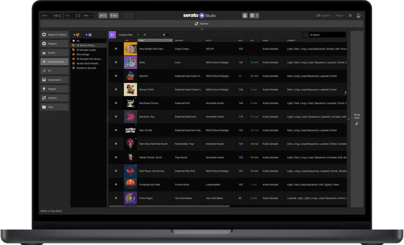Click waveform icon in Raw Buffalo Skin Perc row

[116, 49]
